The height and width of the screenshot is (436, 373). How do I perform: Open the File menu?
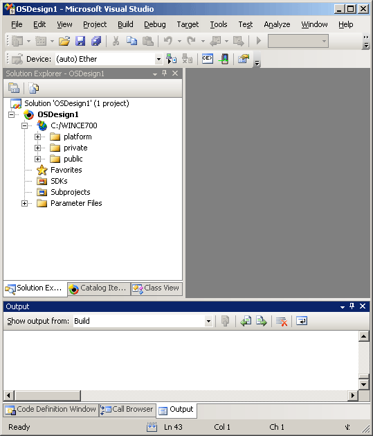point(17,24)
